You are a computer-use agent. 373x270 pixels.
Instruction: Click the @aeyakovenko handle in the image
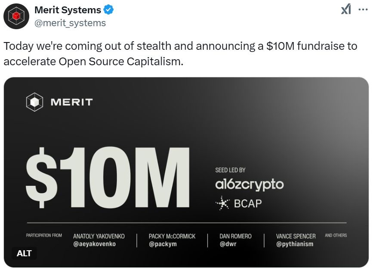[x=95, y=244]
